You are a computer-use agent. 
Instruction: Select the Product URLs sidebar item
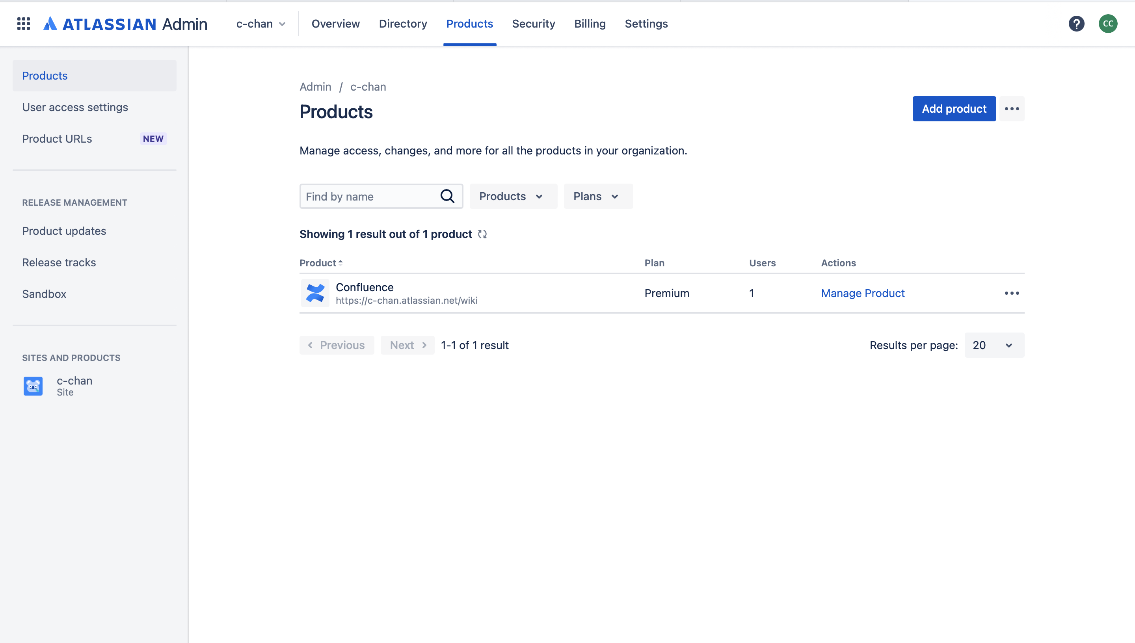pos(57,139)
